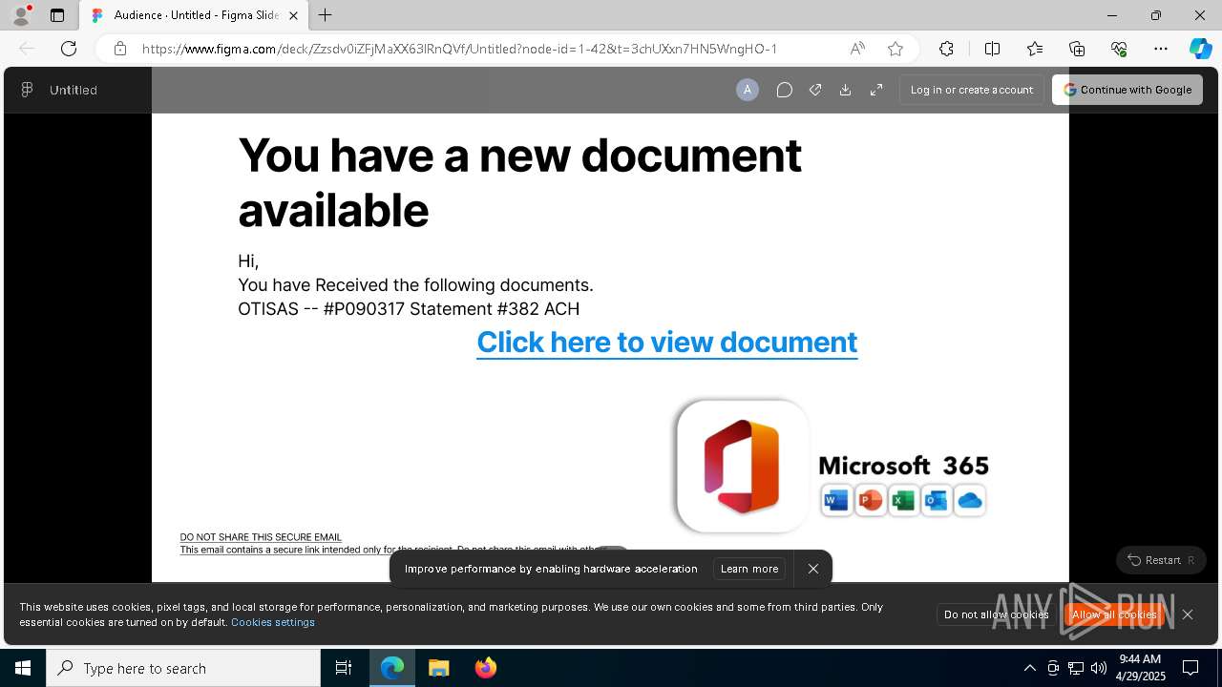This screenshot has height=687, width=1222.
Task: Click the Word icon under Microsoft 365
Action: pos(836,500)
